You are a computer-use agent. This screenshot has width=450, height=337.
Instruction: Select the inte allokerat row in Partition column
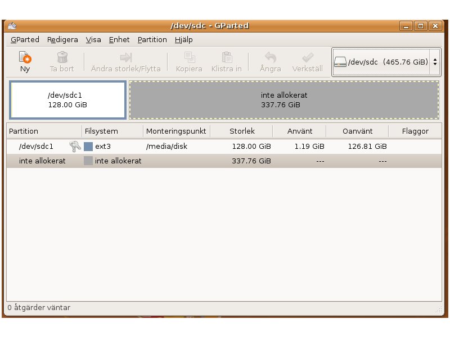click(x=42, y=161)
